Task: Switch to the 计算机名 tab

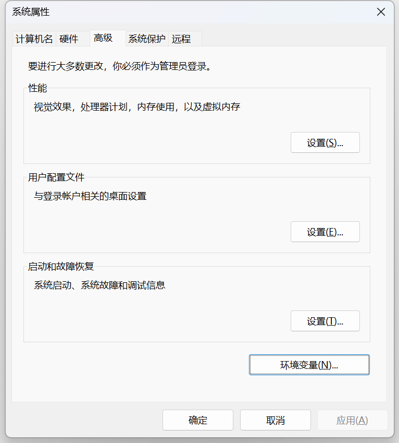Action: point(34,39)
